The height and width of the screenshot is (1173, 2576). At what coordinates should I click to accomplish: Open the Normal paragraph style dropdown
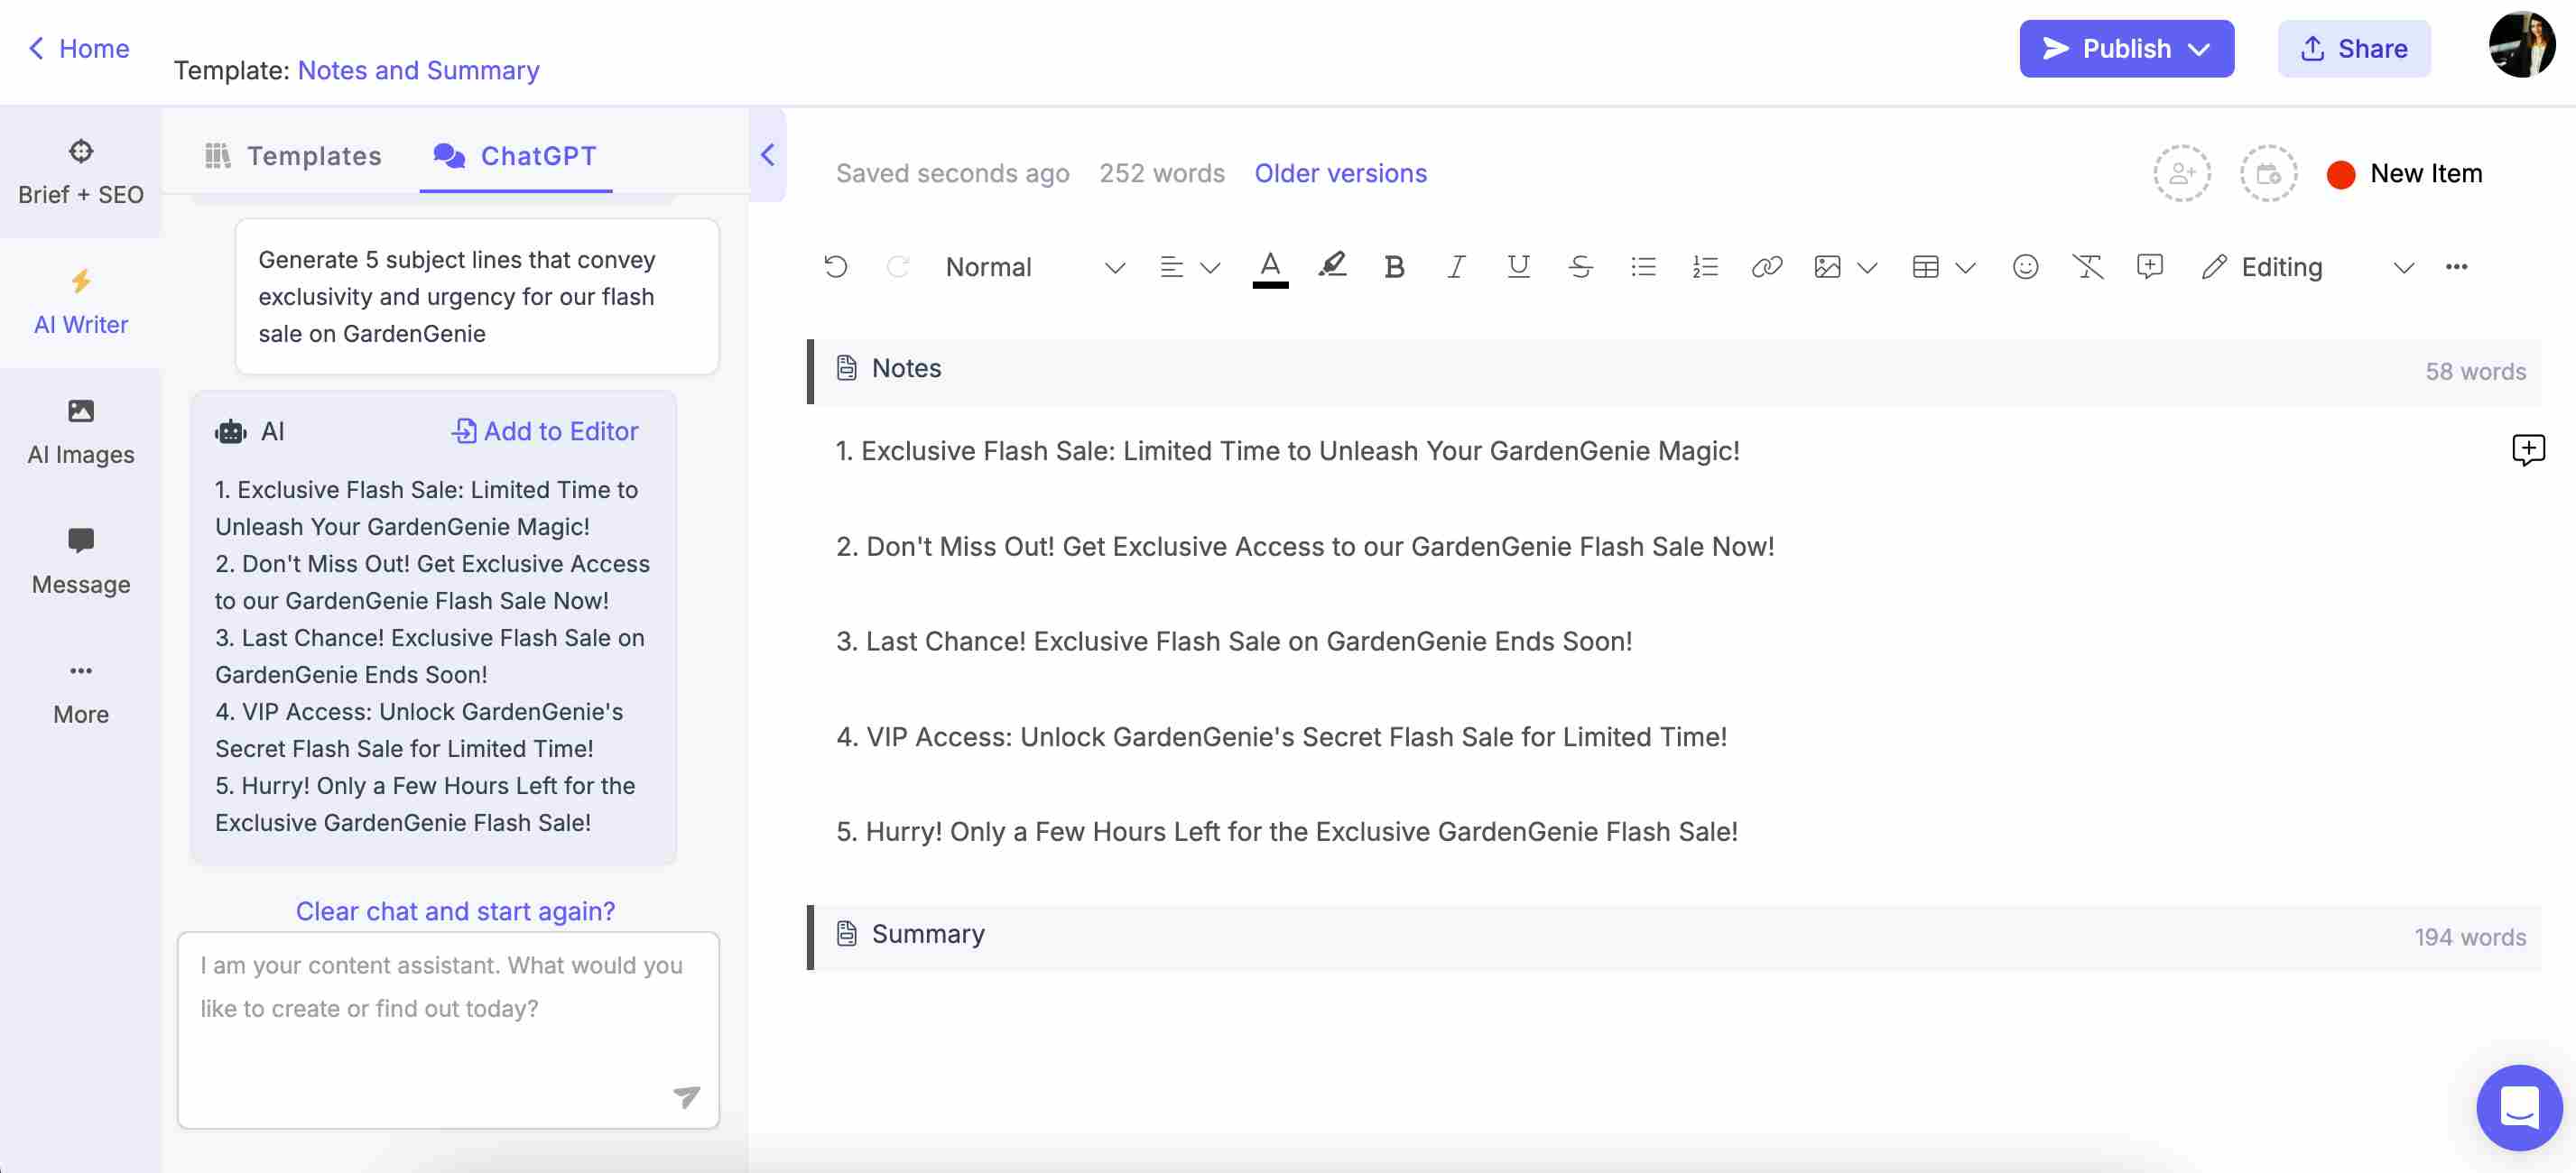click(x=1035, y=267)
